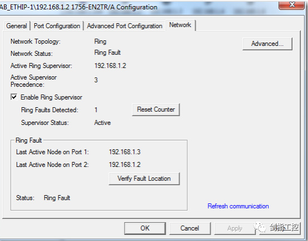Click the Status Ring Fault text in group box
Screen dimensions: 308x241
57,198
